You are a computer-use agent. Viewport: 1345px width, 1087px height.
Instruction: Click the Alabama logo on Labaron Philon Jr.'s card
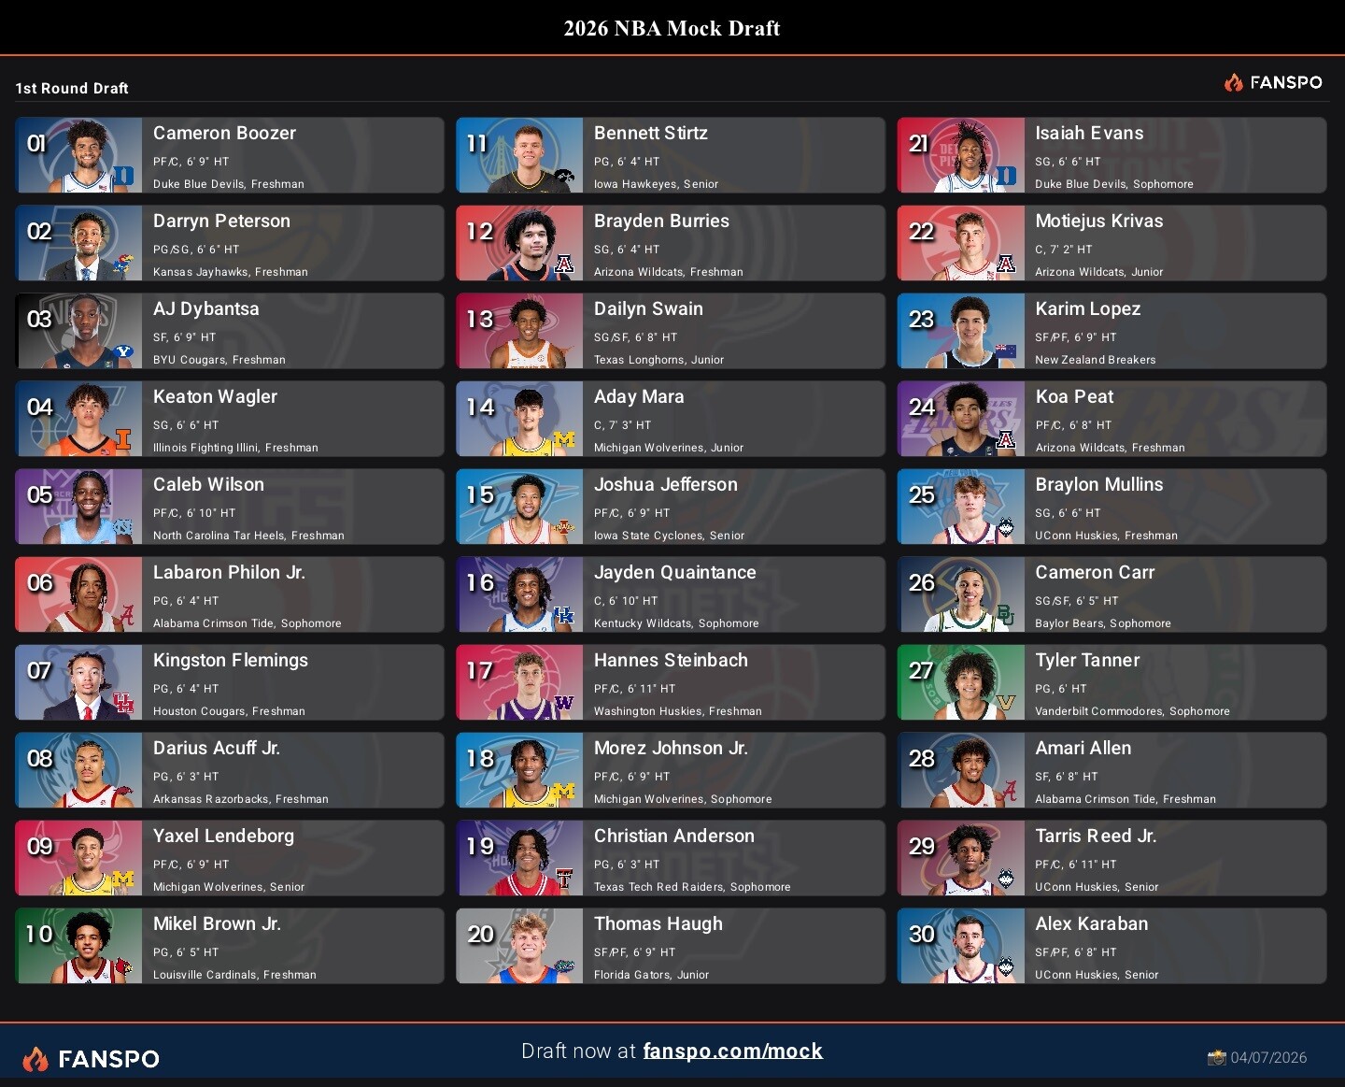[x=123, y=615]
